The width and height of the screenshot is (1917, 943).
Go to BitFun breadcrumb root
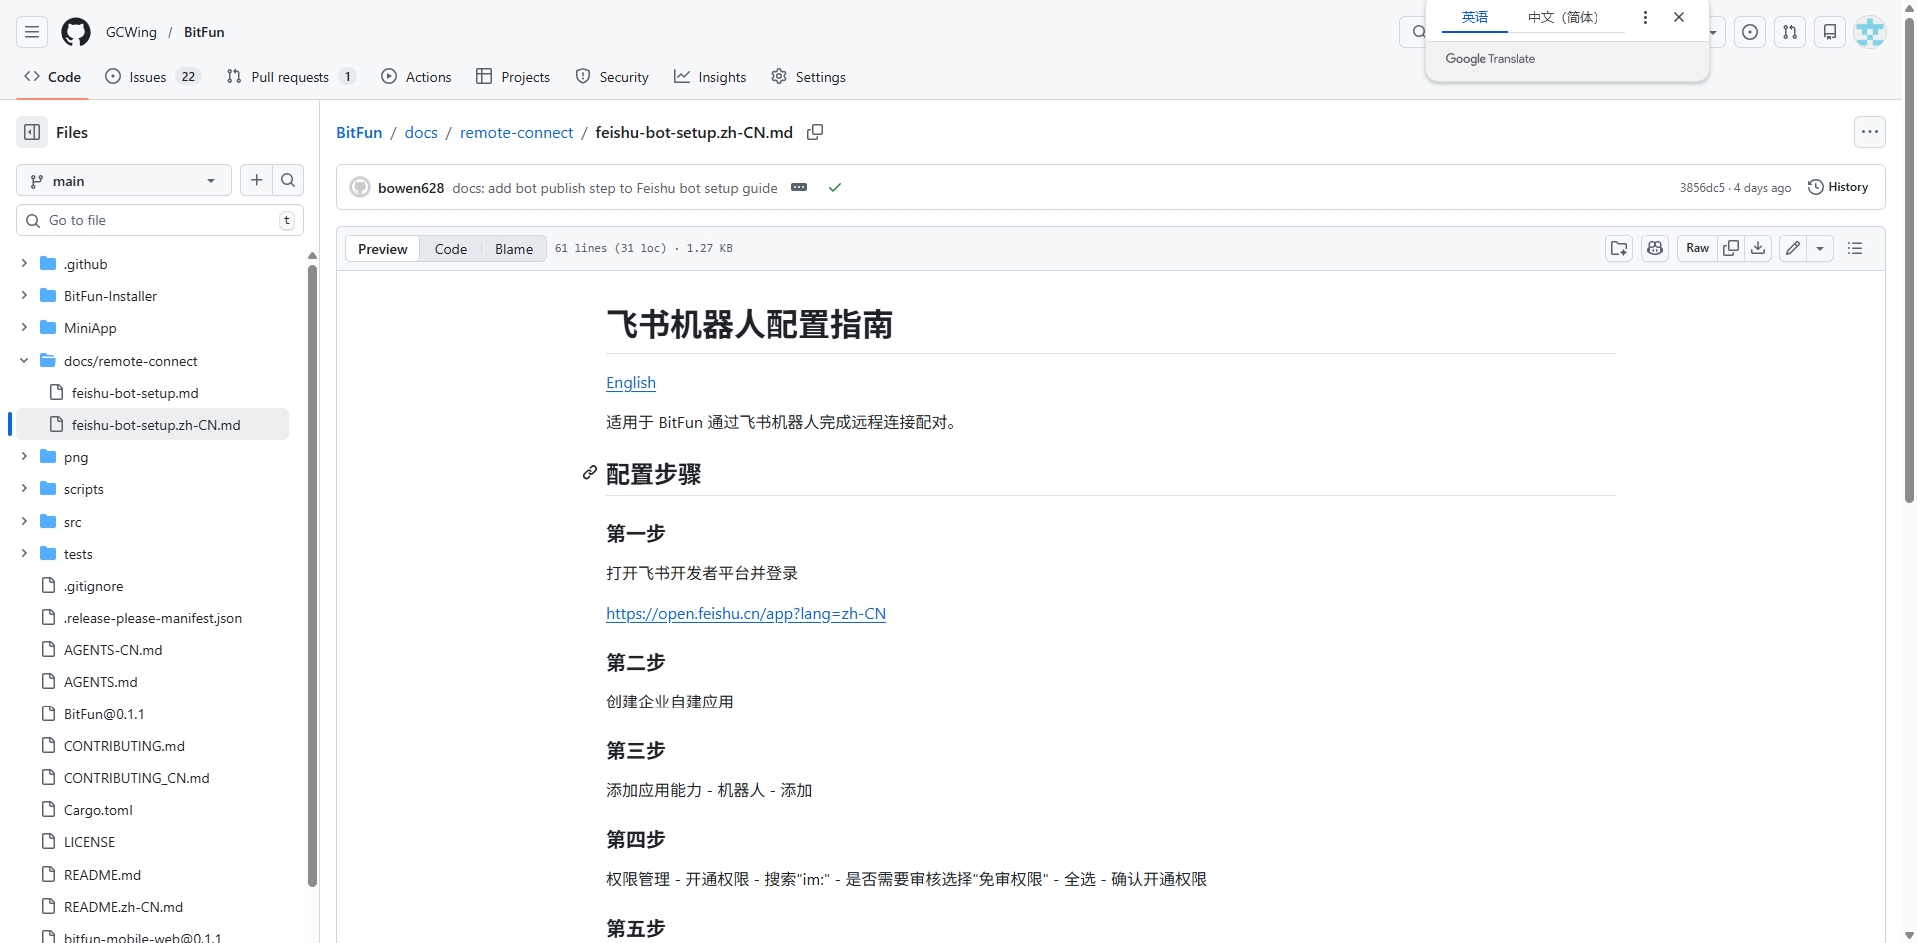359,132
